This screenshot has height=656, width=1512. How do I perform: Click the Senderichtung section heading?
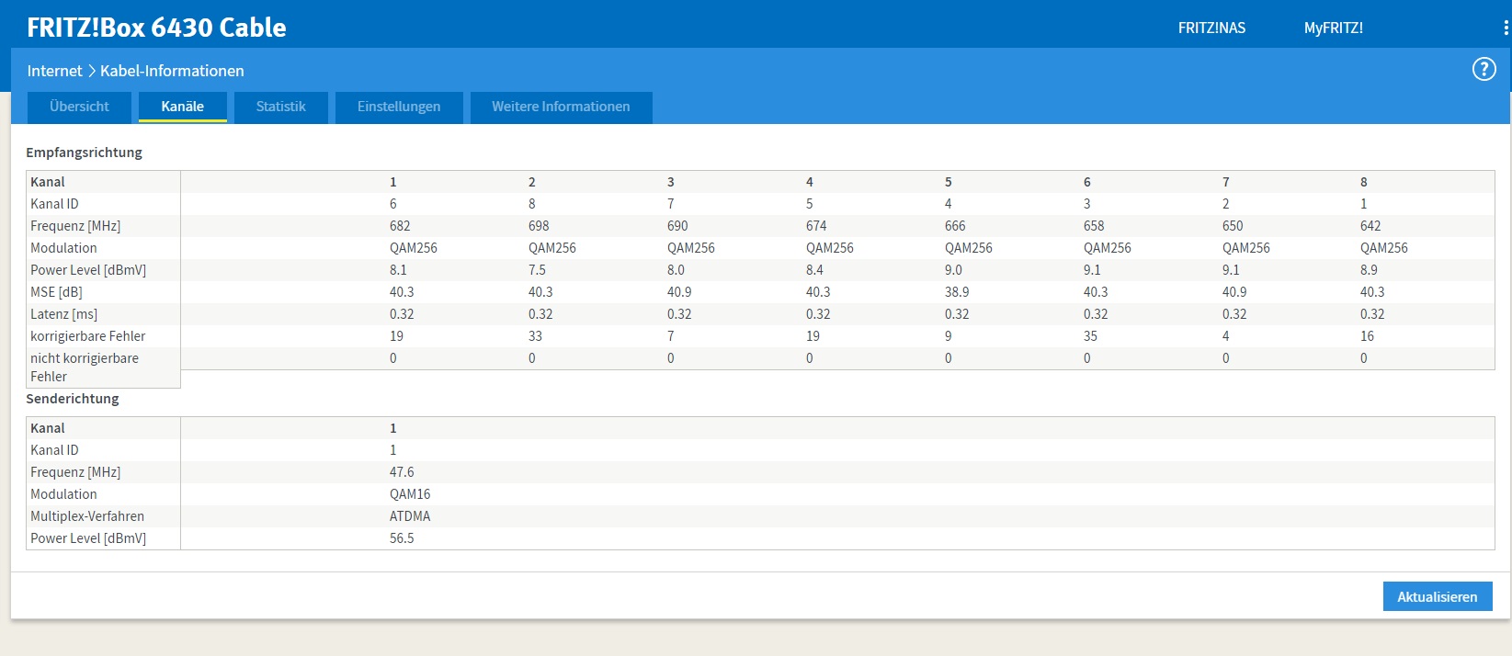coord(73,399)
